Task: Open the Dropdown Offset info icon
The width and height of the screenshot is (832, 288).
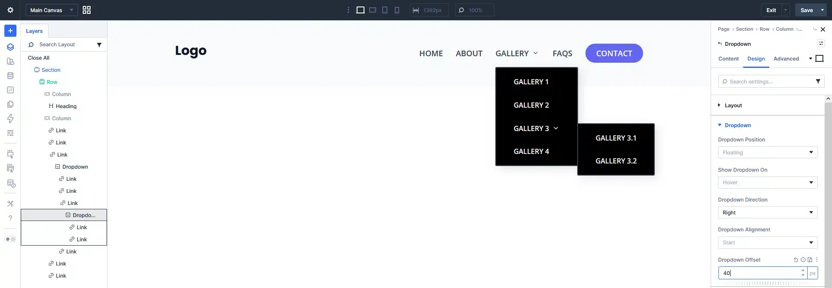Action: click(x=803, y=260)
